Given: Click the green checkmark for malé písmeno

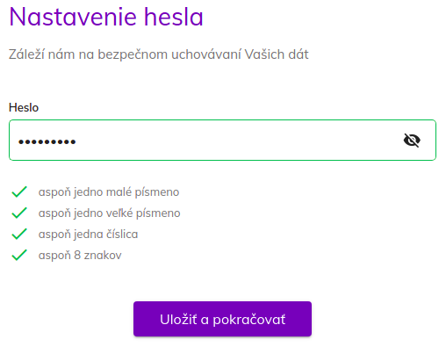Looking at the screenshot, I should (x=19, y=191).
